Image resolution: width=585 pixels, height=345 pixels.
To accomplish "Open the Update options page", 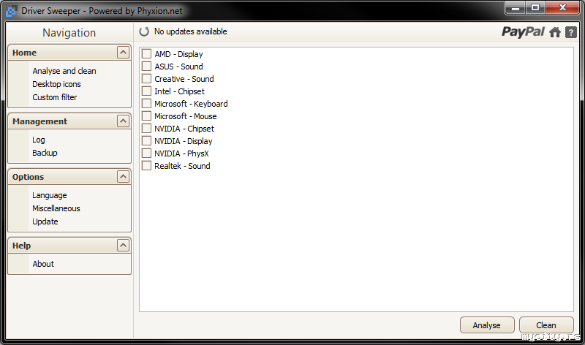I will (45, 221).
